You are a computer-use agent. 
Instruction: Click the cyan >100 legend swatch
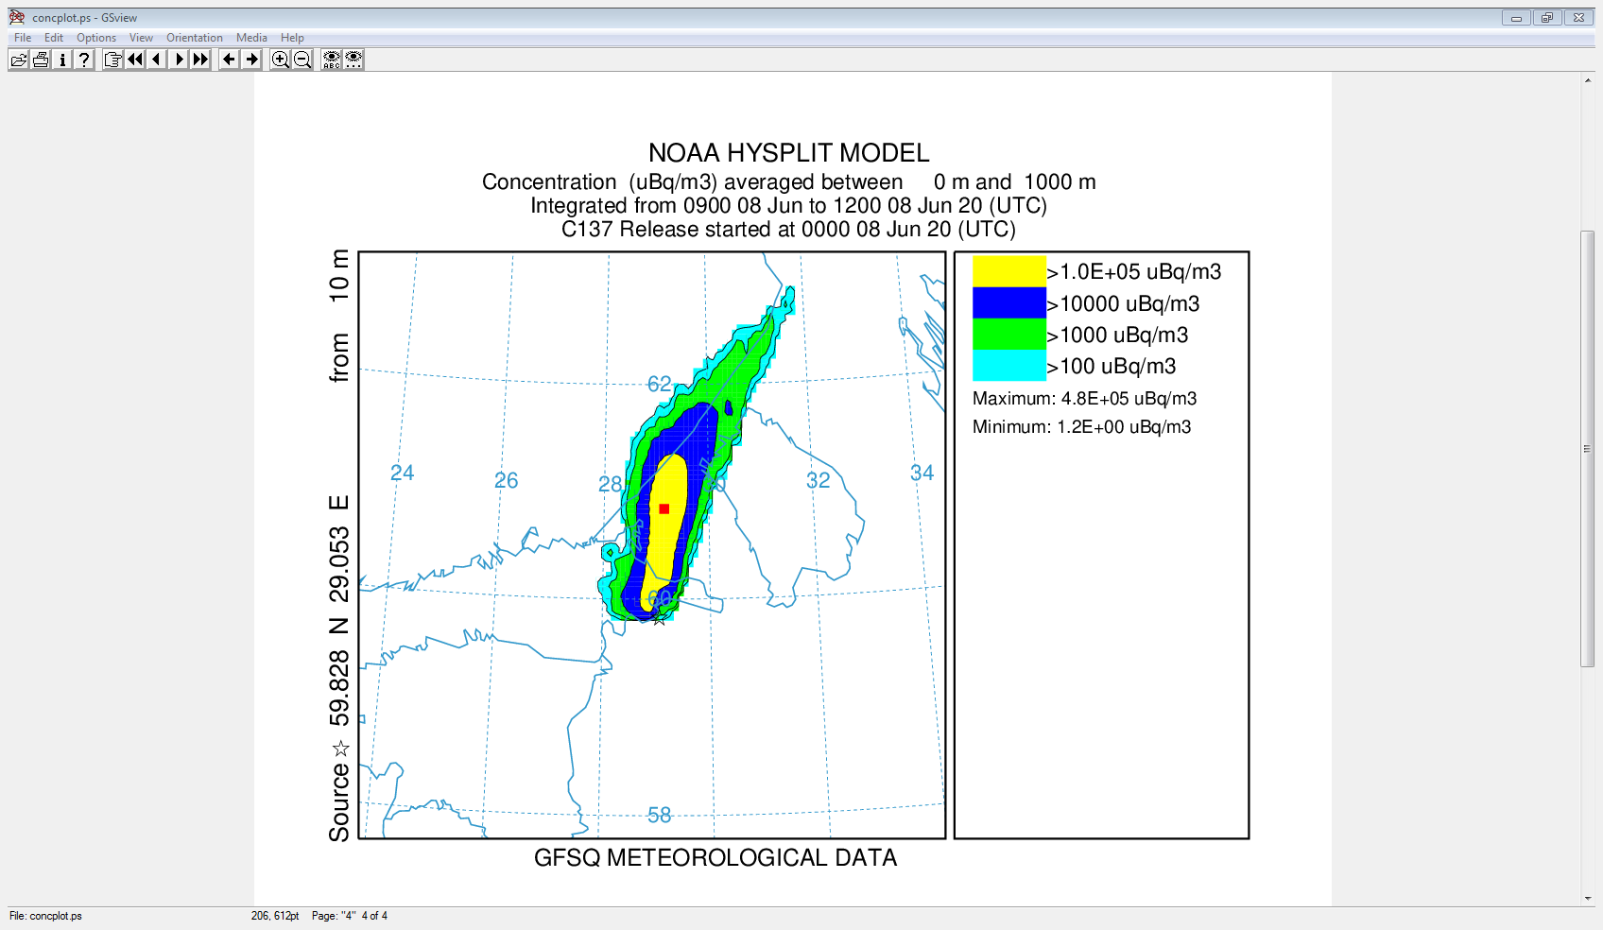(x=1009, y=366)
